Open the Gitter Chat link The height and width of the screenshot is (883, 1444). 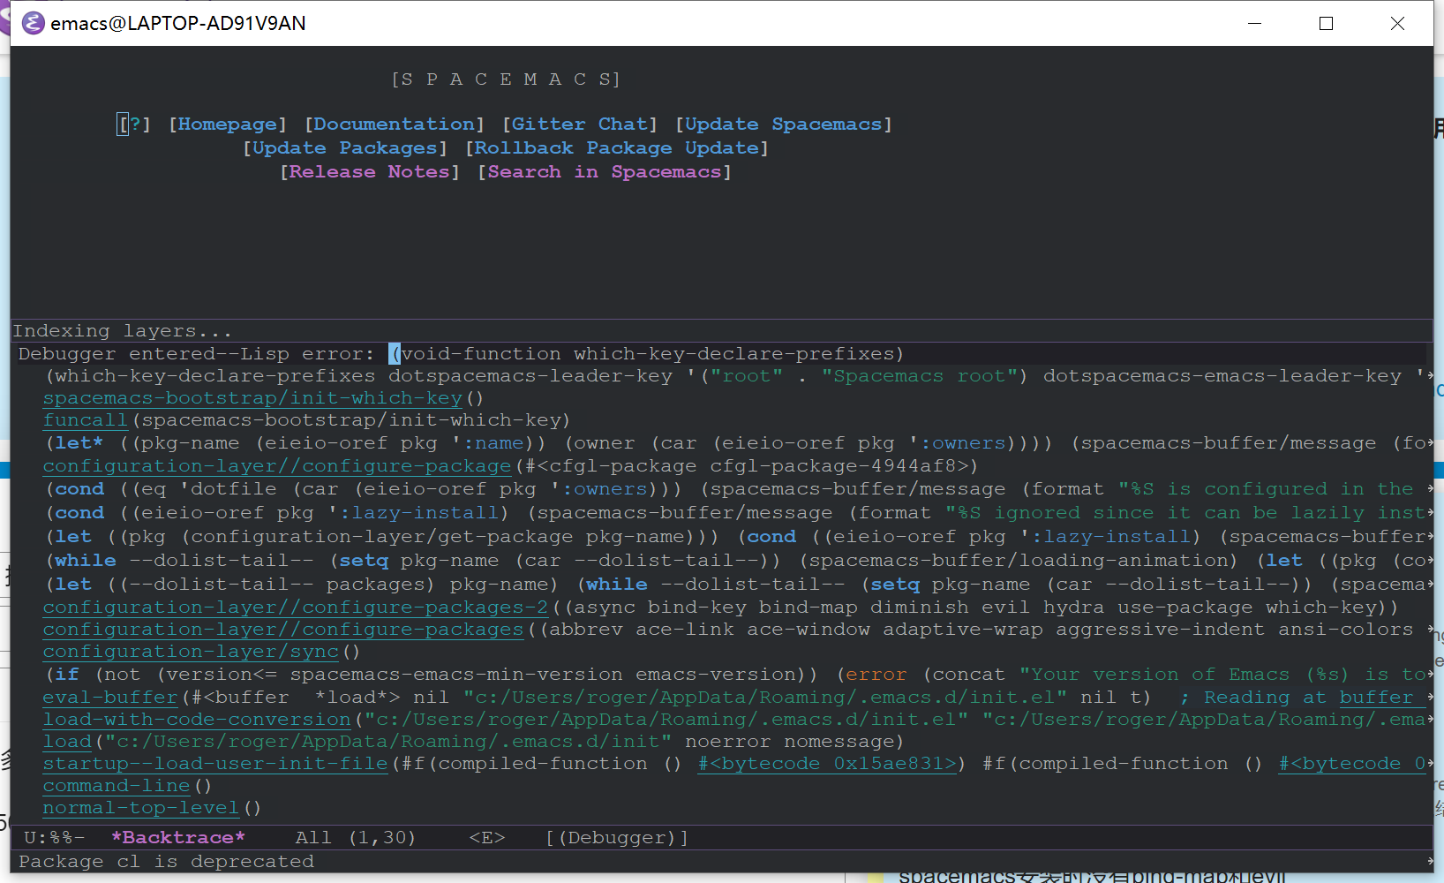tap(580, 124)
